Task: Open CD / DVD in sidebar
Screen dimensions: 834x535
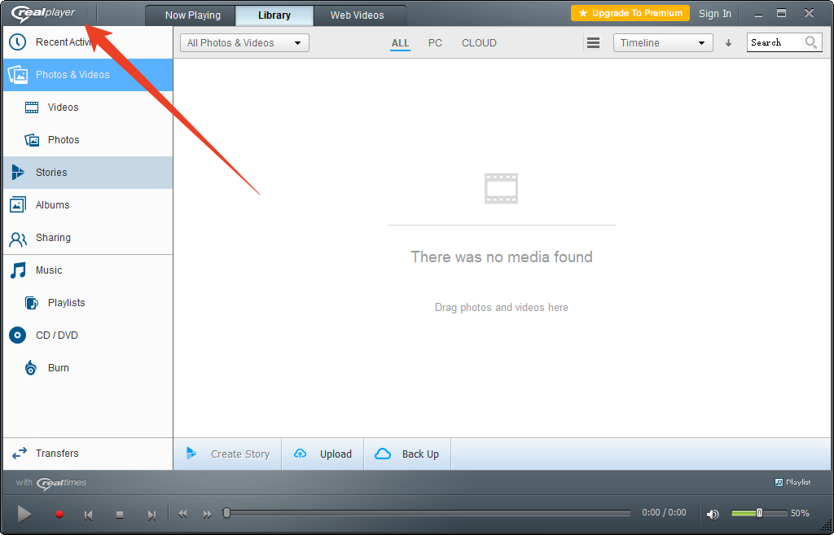Action: click(x=56, y=335)
